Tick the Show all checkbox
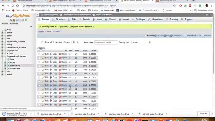This screenshot has height=121, width=215. [x=42, y=42]
